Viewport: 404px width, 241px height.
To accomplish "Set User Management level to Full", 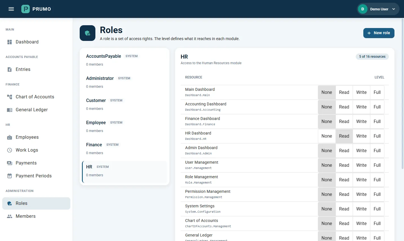I will pos(377,165).
